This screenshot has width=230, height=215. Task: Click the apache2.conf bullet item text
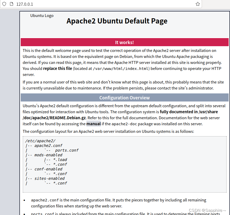118,203
